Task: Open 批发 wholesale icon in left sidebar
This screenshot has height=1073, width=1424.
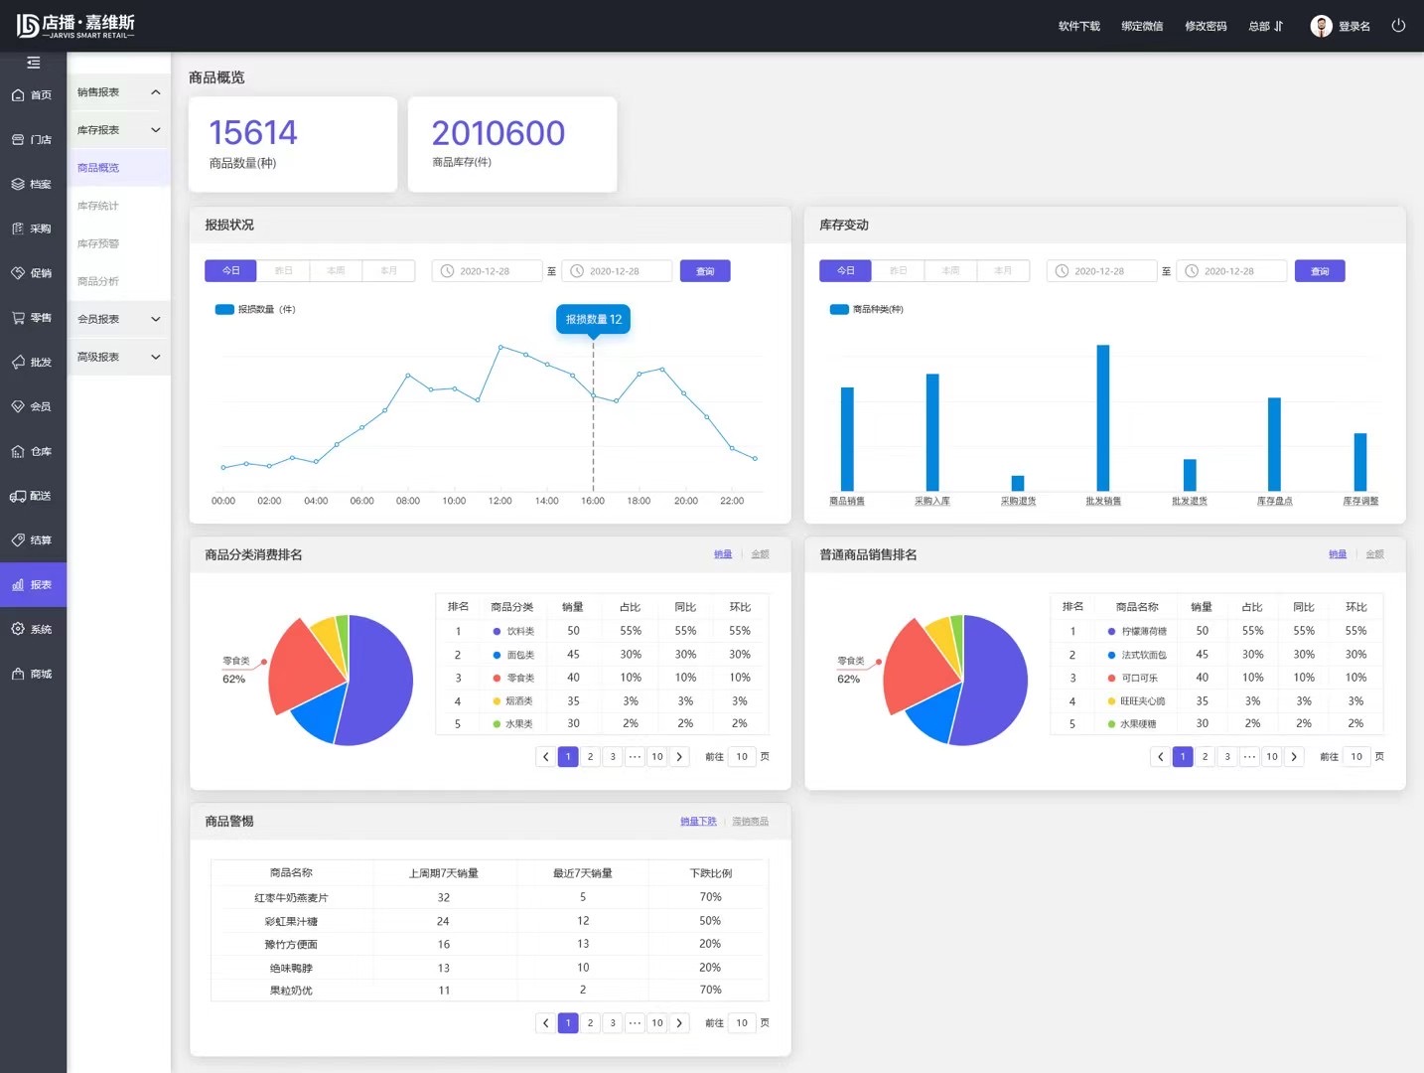Action: pos(18,363)
